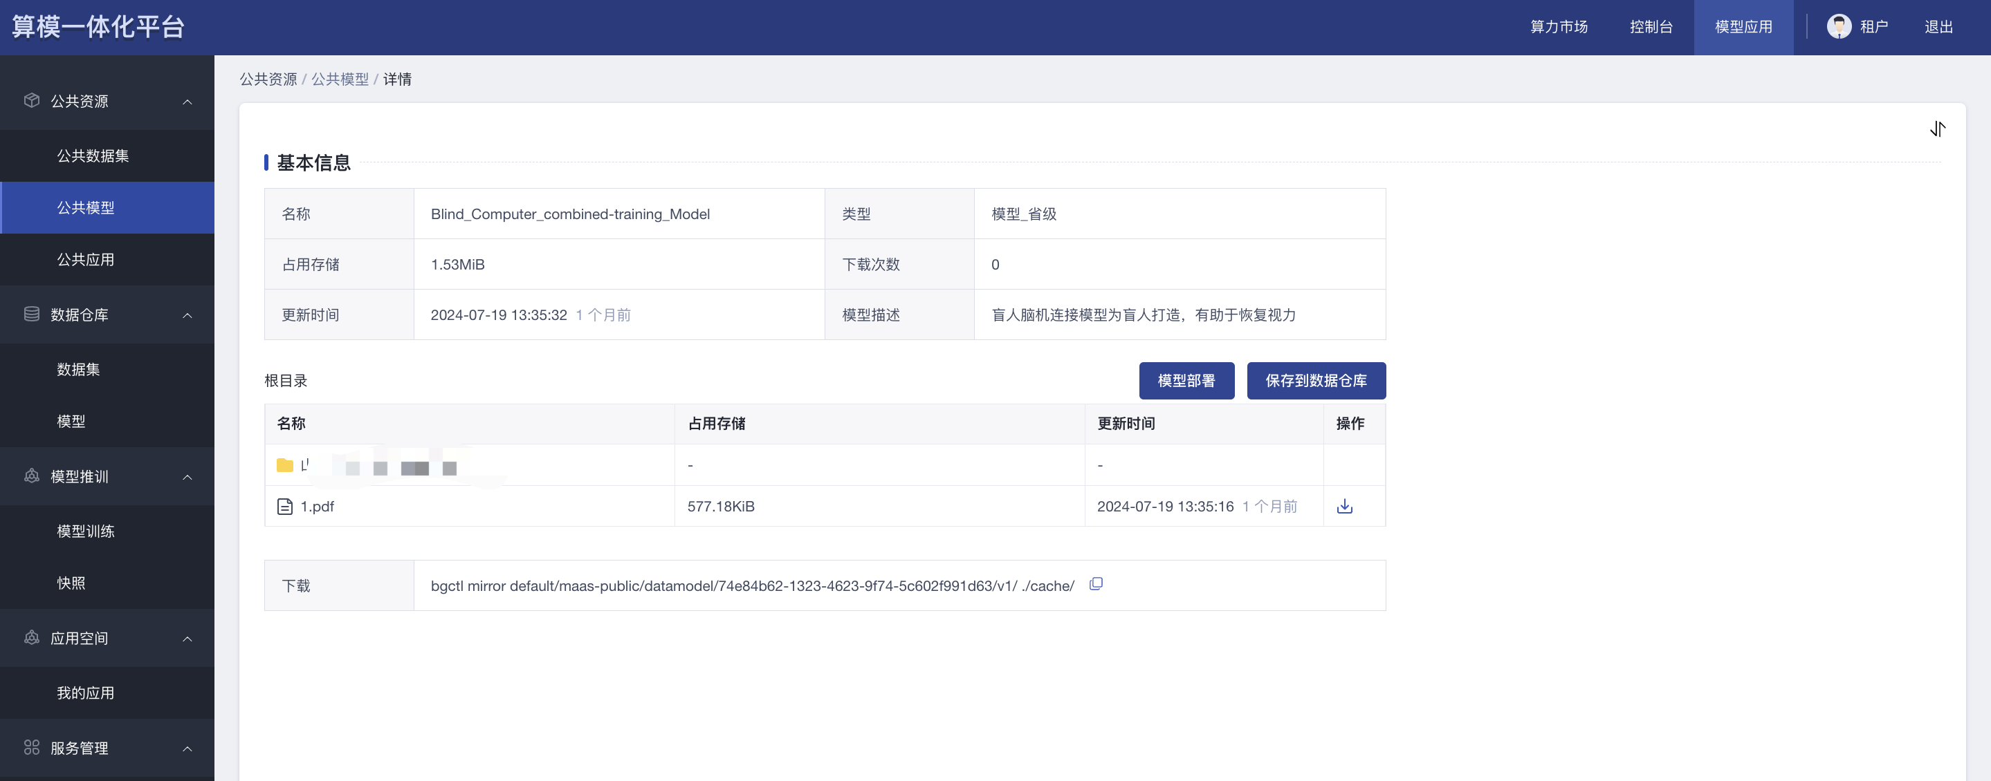Click the sort arrows icon at top right

1937,129
